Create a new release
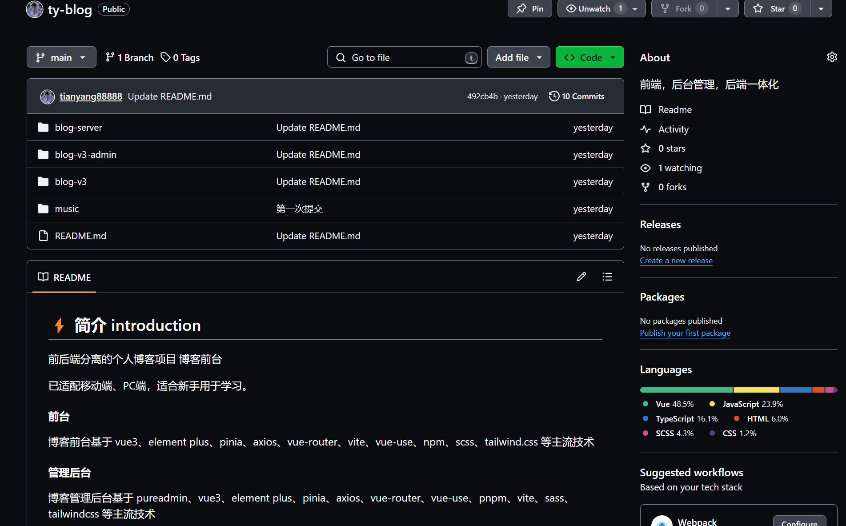The image size is (846, 526). coord(676,261)
